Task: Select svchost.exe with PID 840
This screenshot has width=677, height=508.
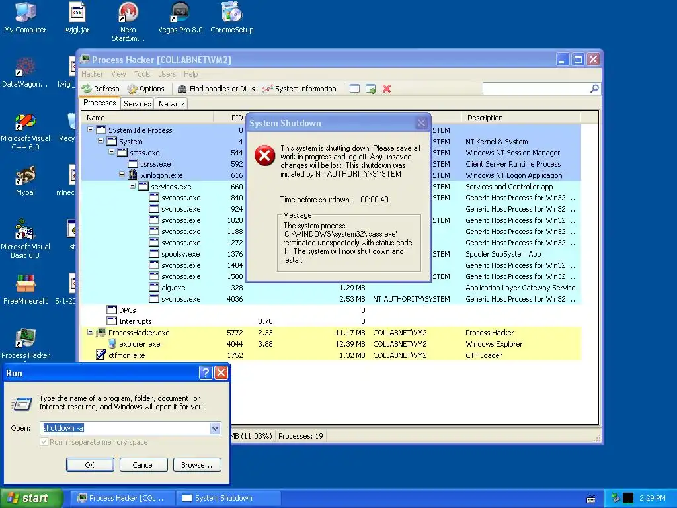Action: tap(331, 198)
